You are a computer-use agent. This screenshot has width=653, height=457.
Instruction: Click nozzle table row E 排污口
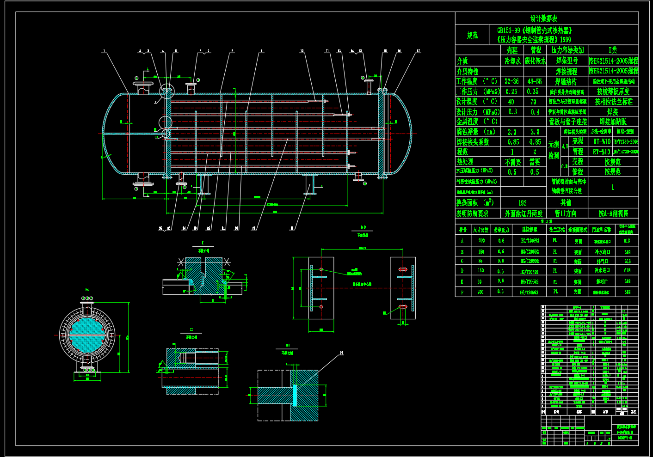tap(602, 281)
